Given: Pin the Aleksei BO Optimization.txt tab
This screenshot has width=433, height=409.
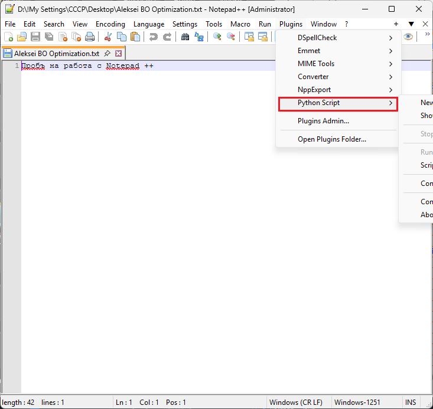Looking at the screenshot, I should coord(107,53).
